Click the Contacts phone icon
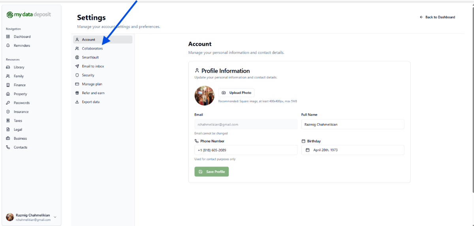This screenshot has height=226, width=474. pyautogui.click(x=8, y=147)
